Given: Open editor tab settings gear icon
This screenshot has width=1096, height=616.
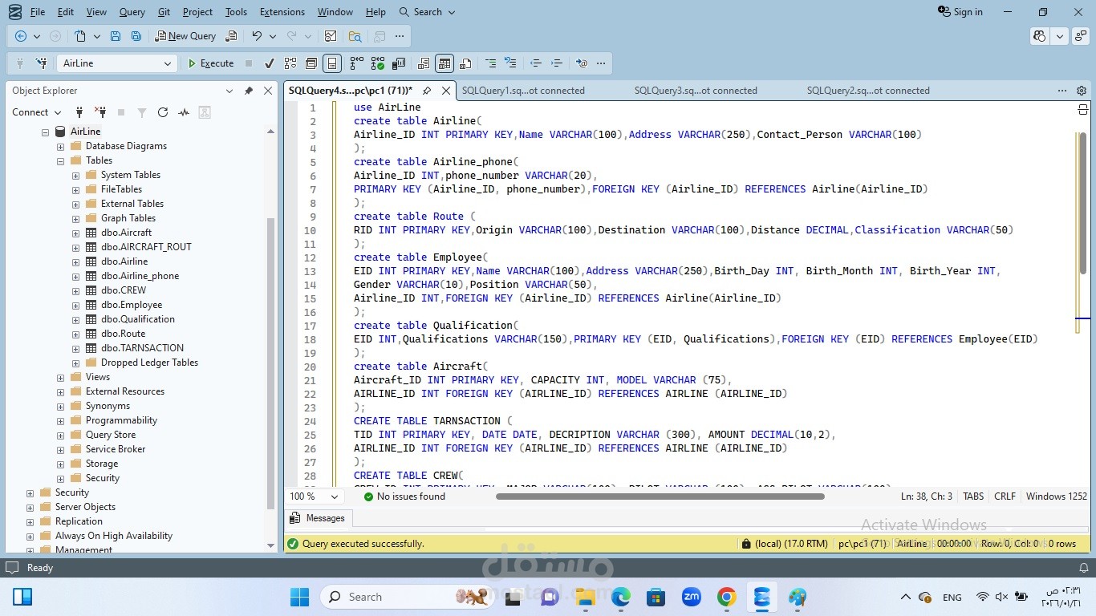Looking at the screenshot, I should (1082, 91).
